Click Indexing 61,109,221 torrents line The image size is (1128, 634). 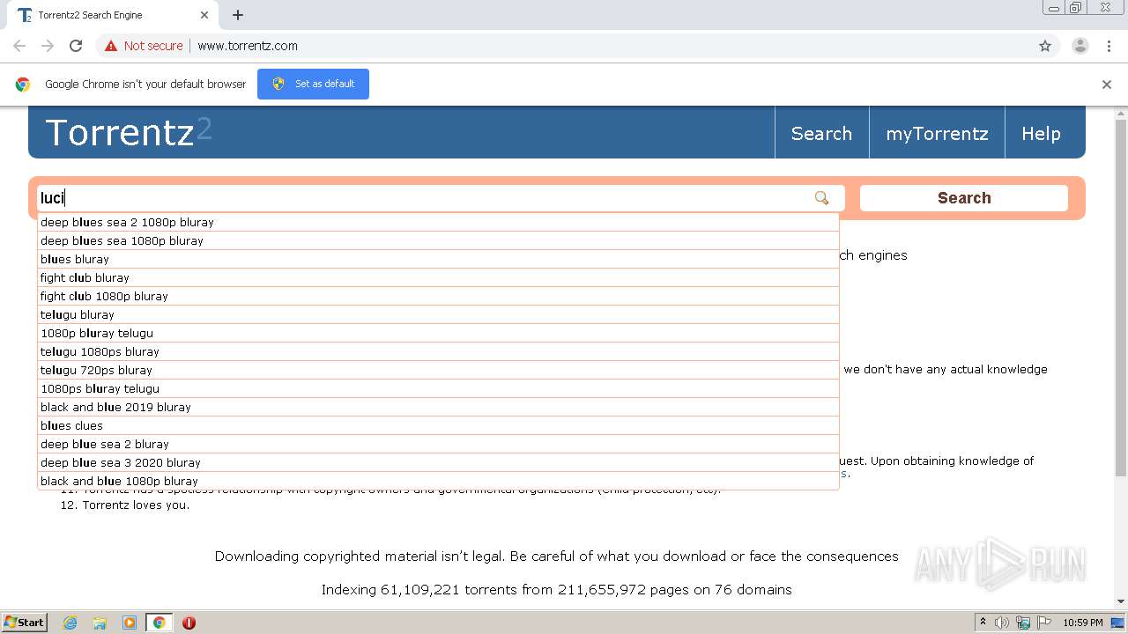tap(556, 590)
